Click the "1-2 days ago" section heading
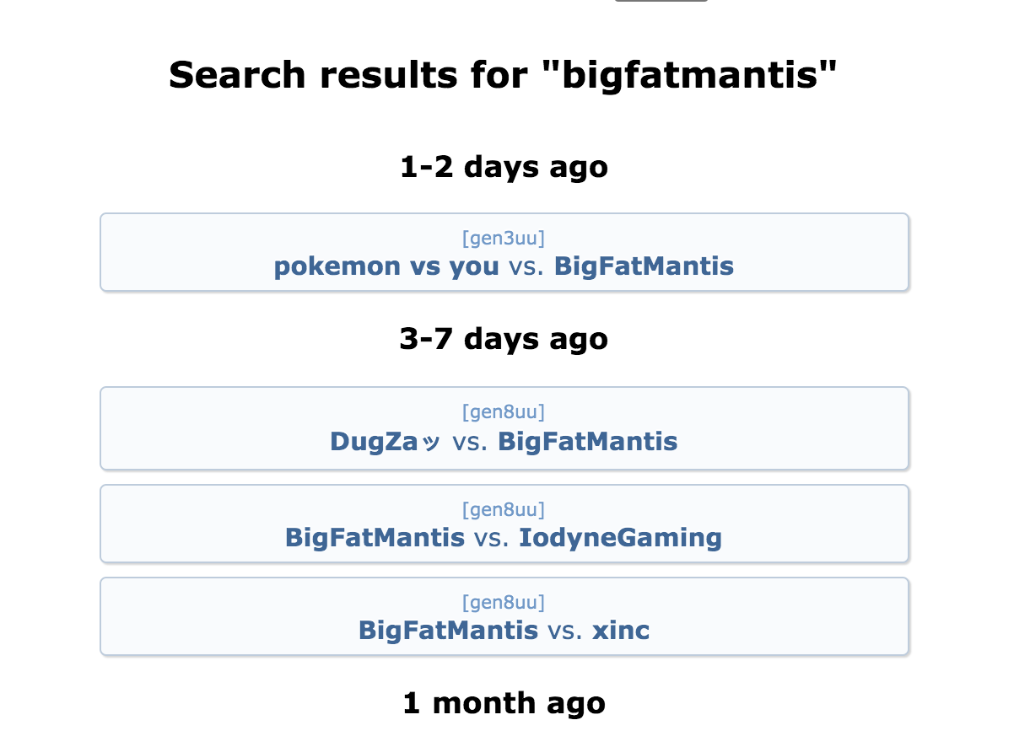Screen dimensions: 1014x747 504,167
